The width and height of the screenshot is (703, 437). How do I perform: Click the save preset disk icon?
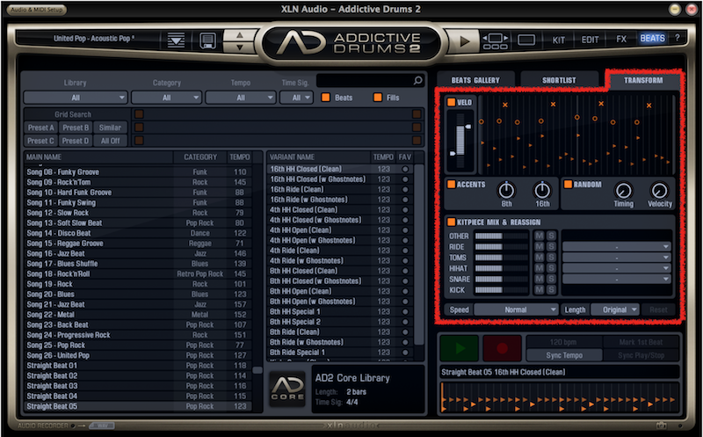point(207,40)
